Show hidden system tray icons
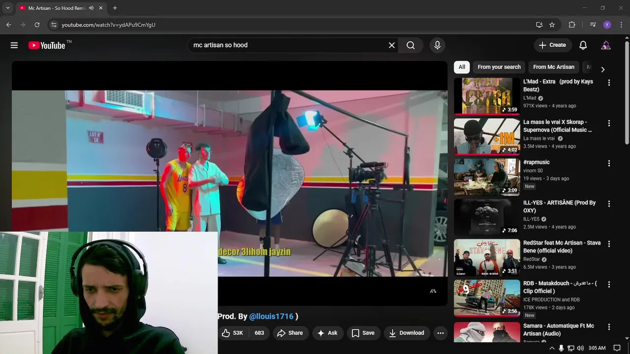This screenshot has width=630, height=354. pyautogui.click(x=552, y=348)
